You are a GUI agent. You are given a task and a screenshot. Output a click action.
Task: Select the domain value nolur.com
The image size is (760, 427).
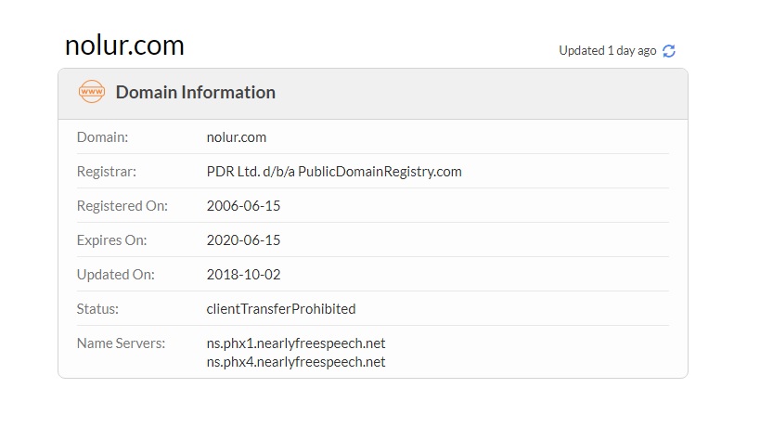[237, 137]
